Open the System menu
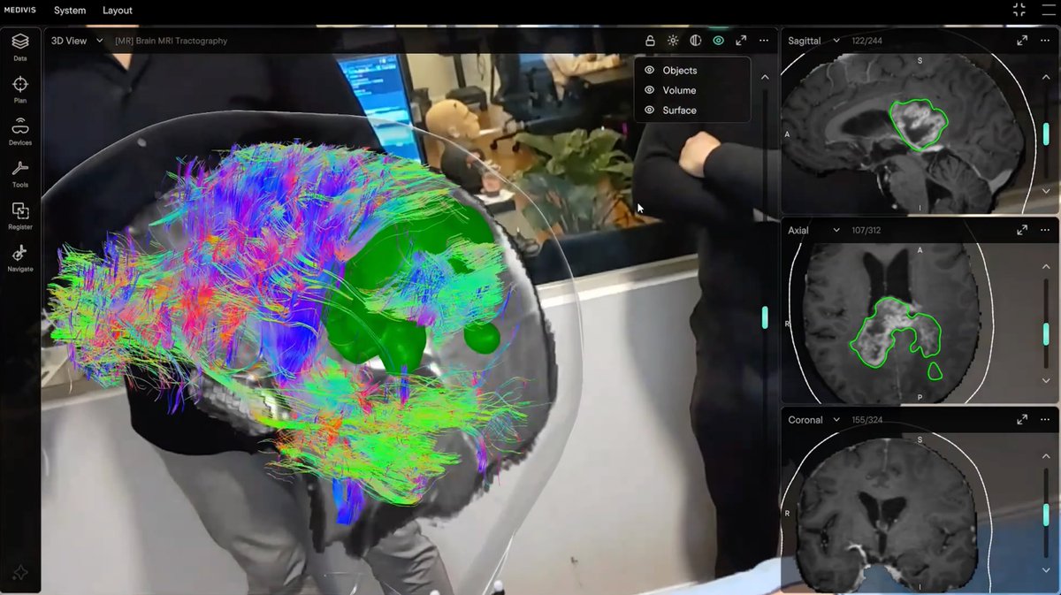 pos(70,11)
